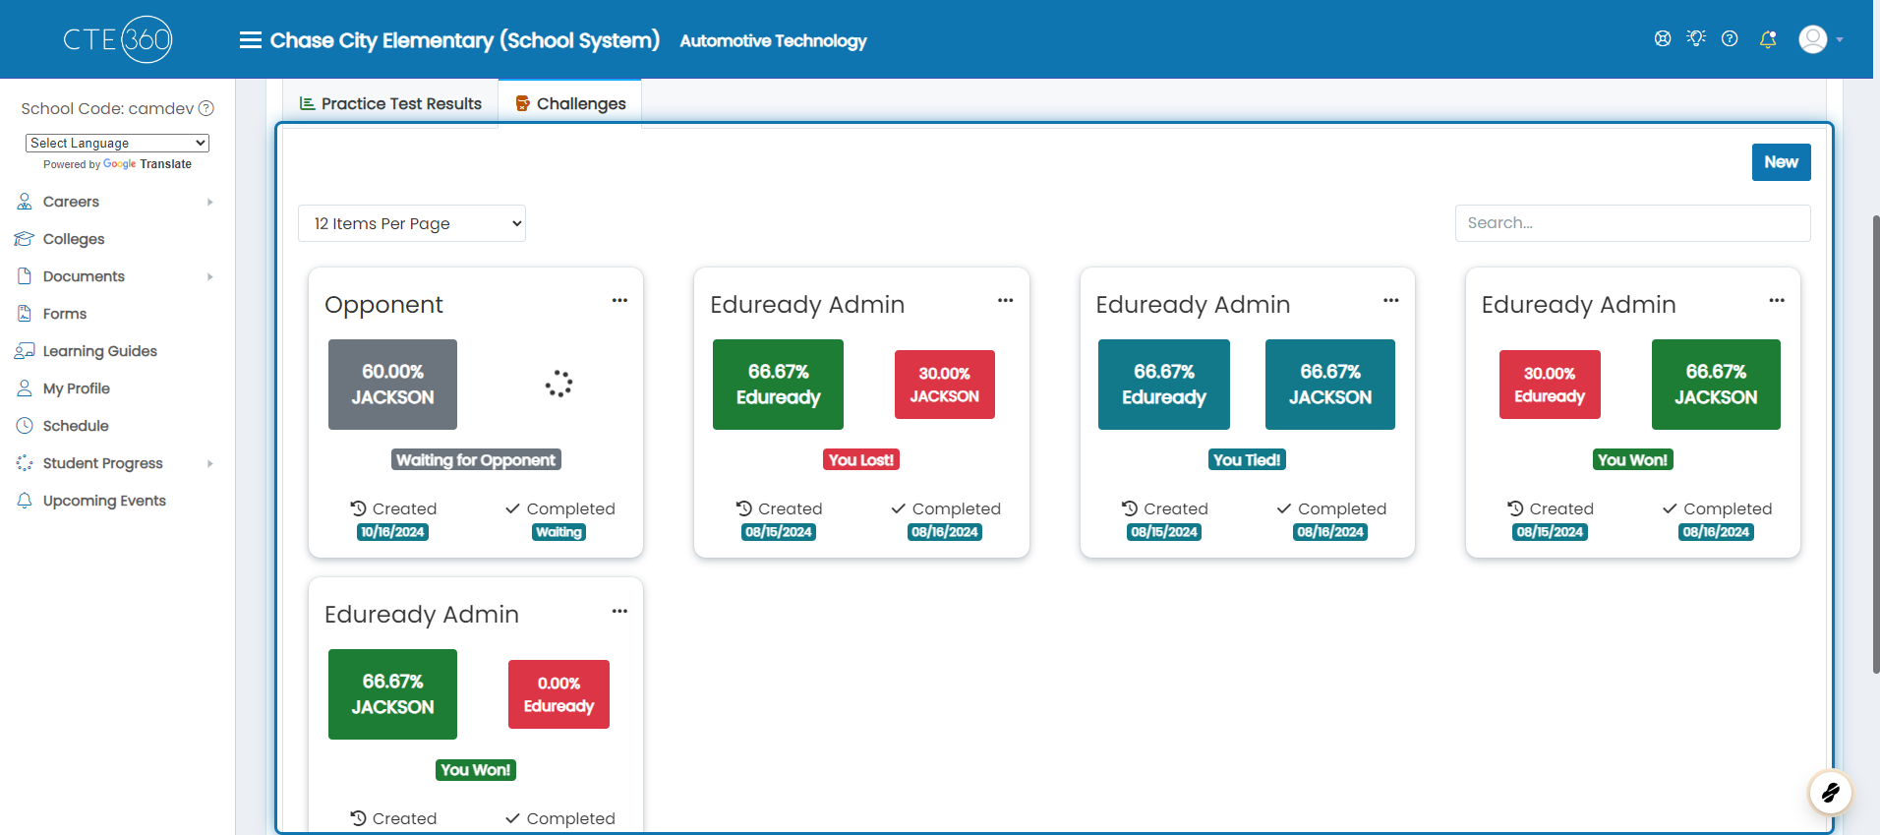Click School Code: camdev text
1880x835 pixels.
click(107, 108)
